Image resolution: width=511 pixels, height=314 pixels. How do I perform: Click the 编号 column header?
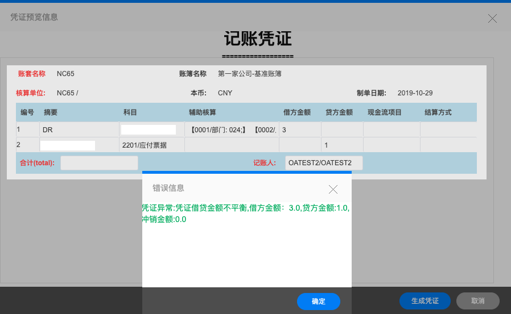click(x=27, y=112)
